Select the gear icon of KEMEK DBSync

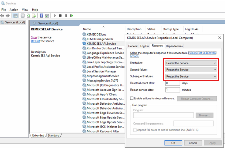[x=84, y=34]
